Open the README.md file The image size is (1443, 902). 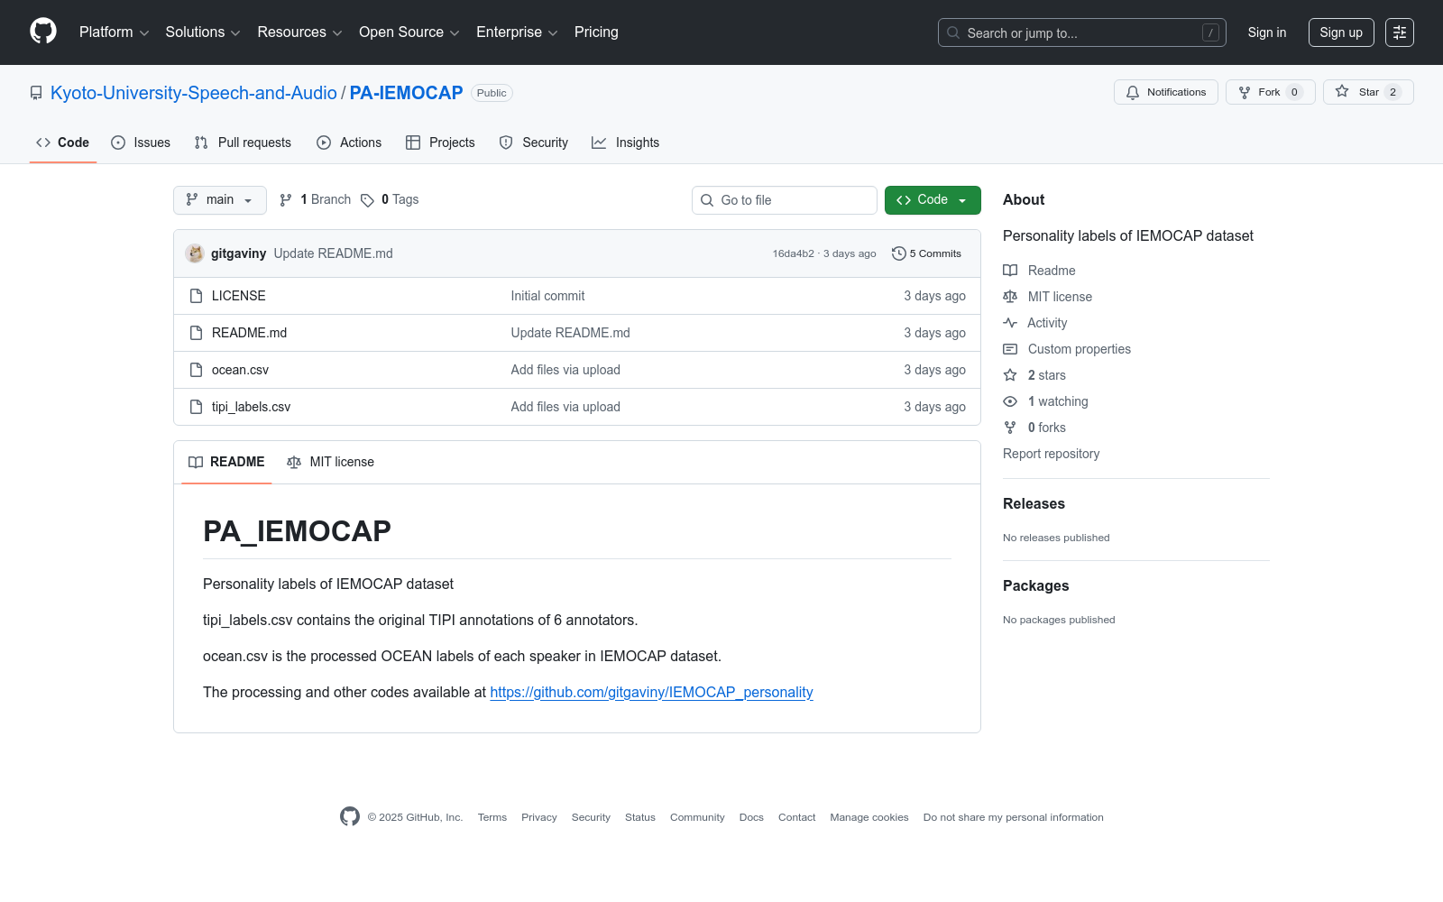[x=250, y=333]
